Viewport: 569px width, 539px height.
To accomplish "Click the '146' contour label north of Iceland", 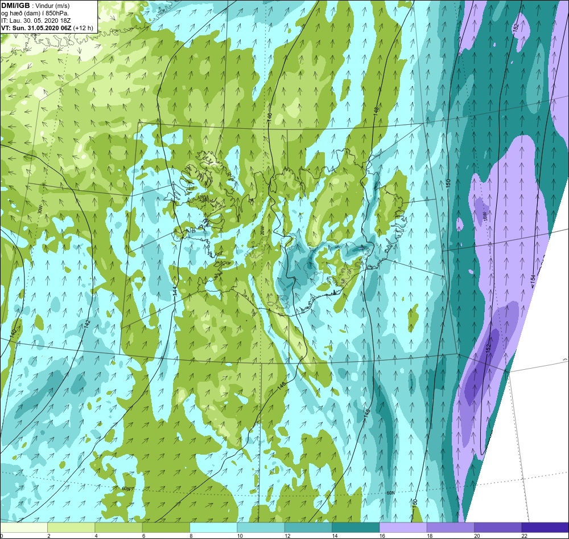I will pyautogui.click(x=269, y=117).
